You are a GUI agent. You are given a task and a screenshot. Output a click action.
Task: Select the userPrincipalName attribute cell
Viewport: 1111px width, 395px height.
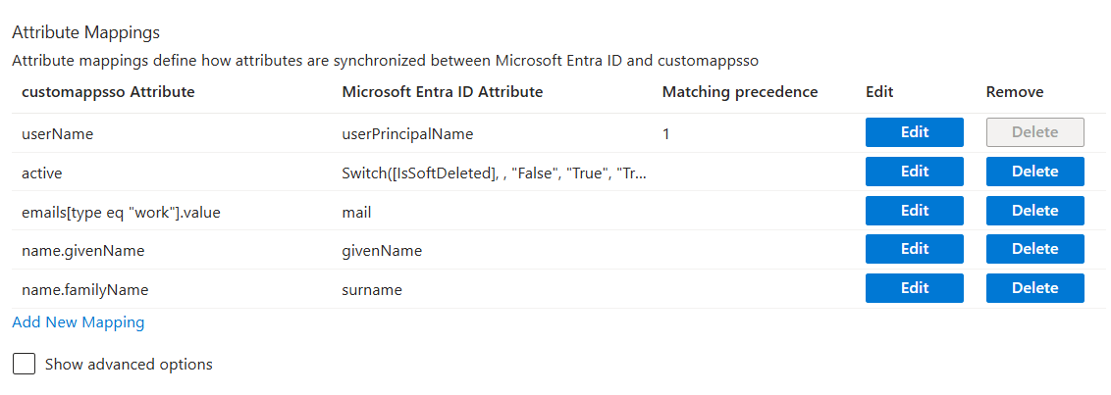coord(407,133)
